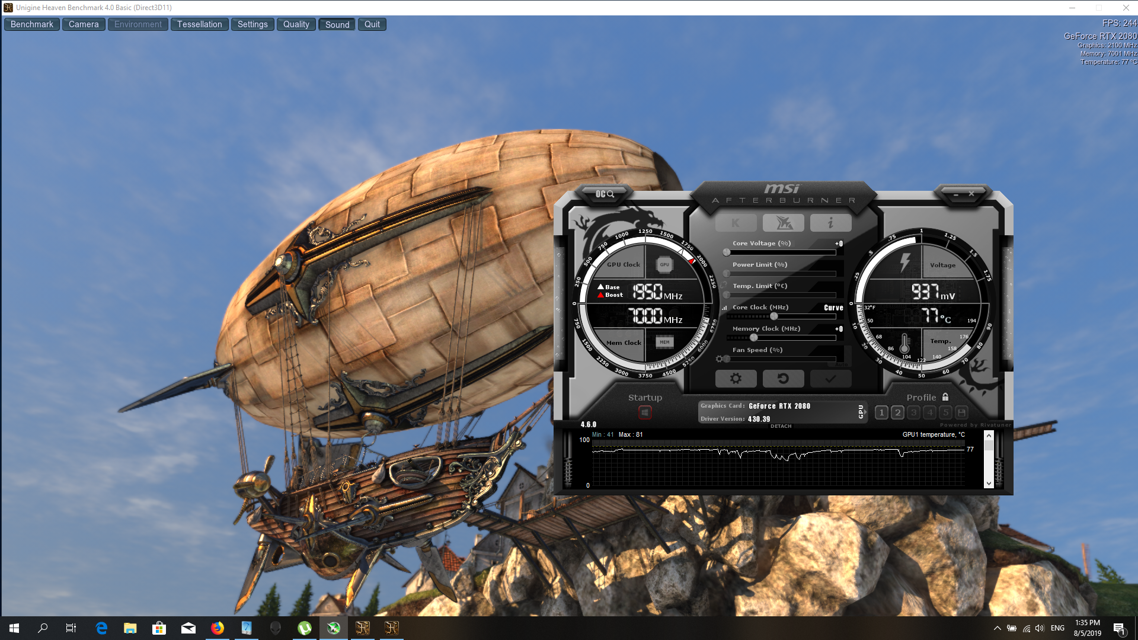Open Firefox from the taskbar
The height and width of the screenshot is (640, 1138).
[218, 628]
